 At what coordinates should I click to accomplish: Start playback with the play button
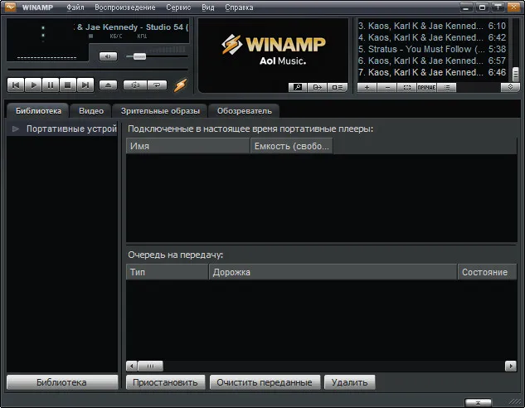(33, 85)
